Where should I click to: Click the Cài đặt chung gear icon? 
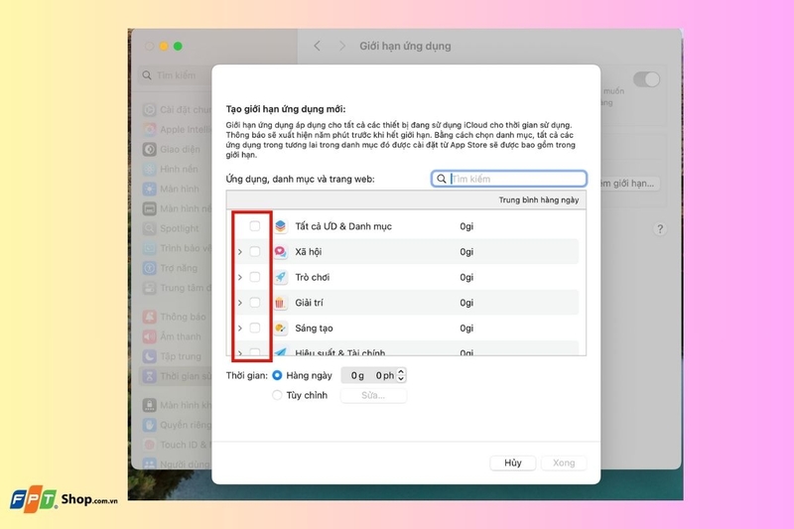[150, 110]
